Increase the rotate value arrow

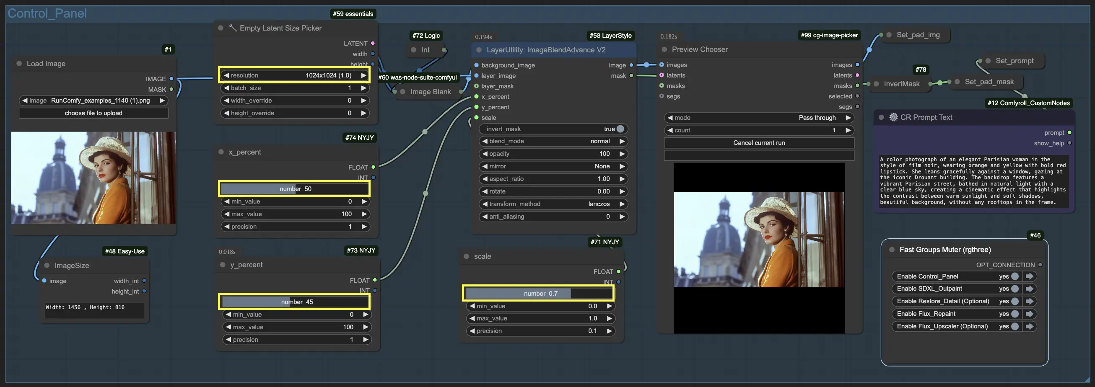coord(622,191)
